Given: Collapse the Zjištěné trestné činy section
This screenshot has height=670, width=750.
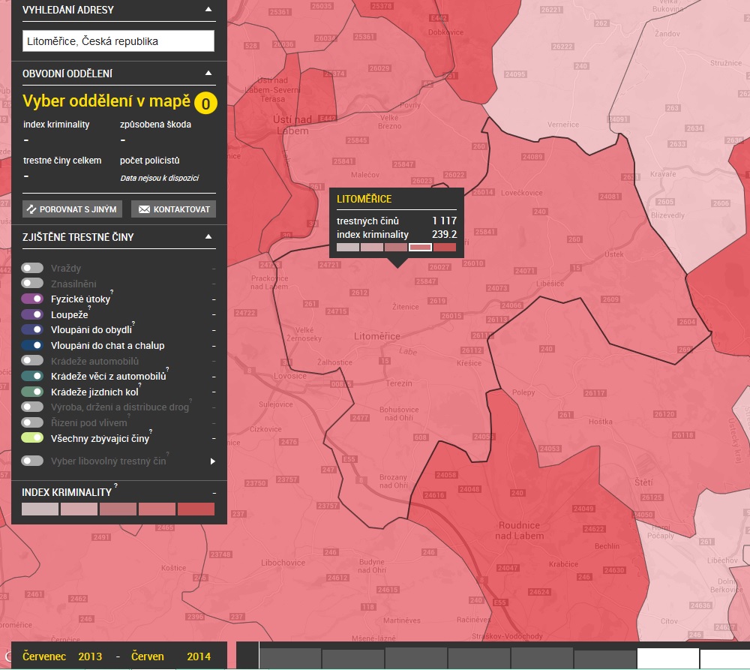Looking at the screenshot, I should [208, 237].
